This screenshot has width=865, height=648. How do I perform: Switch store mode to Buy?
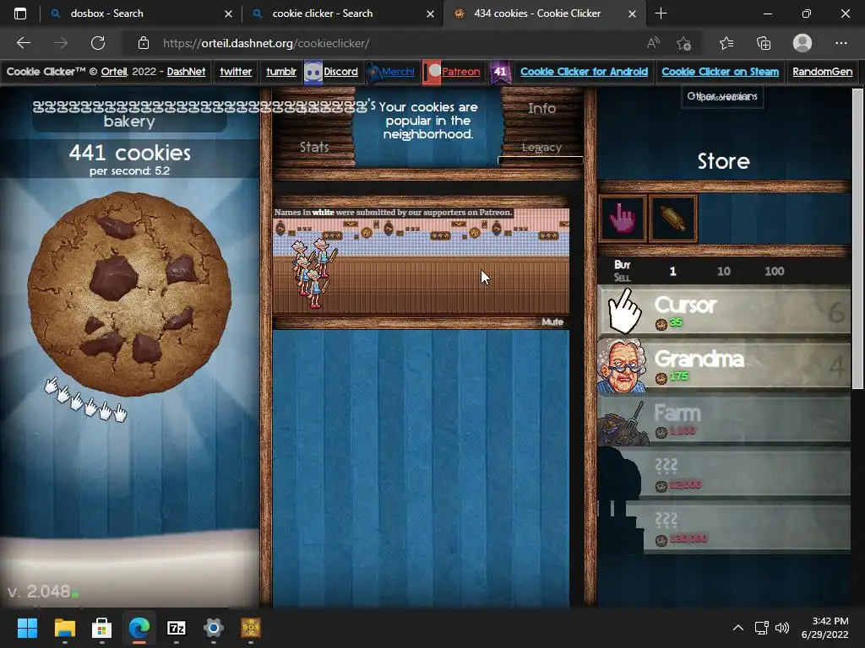[623, 264]
